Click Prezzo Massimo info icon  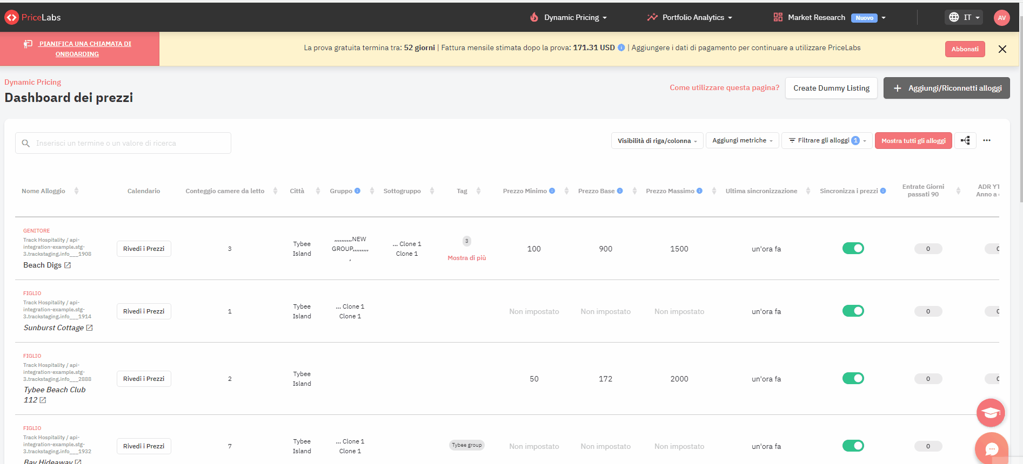[699, 191]
